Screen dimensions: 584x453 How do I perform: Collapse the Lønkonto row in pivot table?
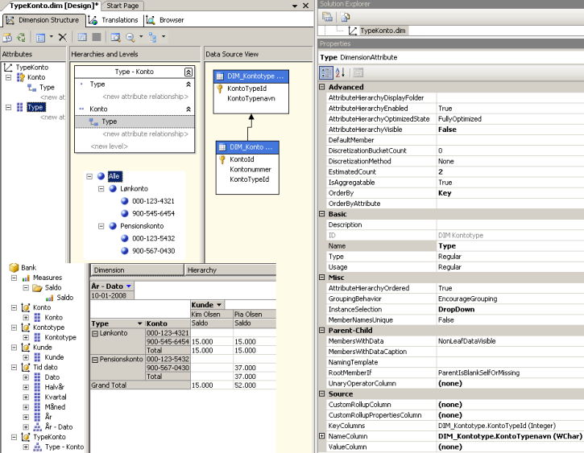tap(95, 334)
